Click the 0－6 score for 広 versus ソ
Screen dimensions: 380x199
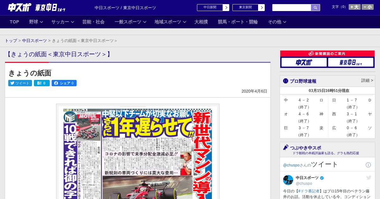click(352, 128)
